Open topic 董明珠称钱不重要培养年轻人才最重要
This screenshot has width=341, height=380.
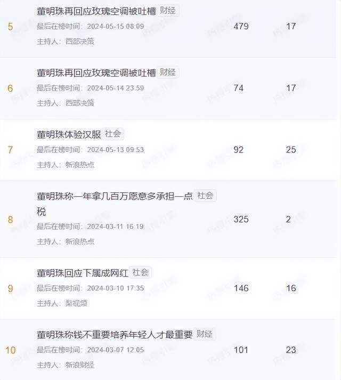(x=115, y=335)
